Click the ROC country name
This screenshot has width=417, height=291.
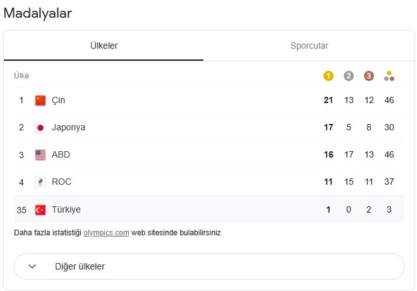(x=61, y=182)
